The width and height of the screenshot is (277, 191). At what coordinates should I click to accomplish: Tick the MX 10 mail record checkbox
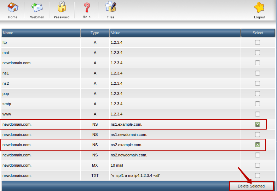tap(258, 165)
